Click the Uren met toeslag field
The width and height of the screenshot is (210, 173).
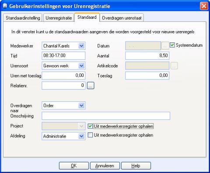click(63, 76)
